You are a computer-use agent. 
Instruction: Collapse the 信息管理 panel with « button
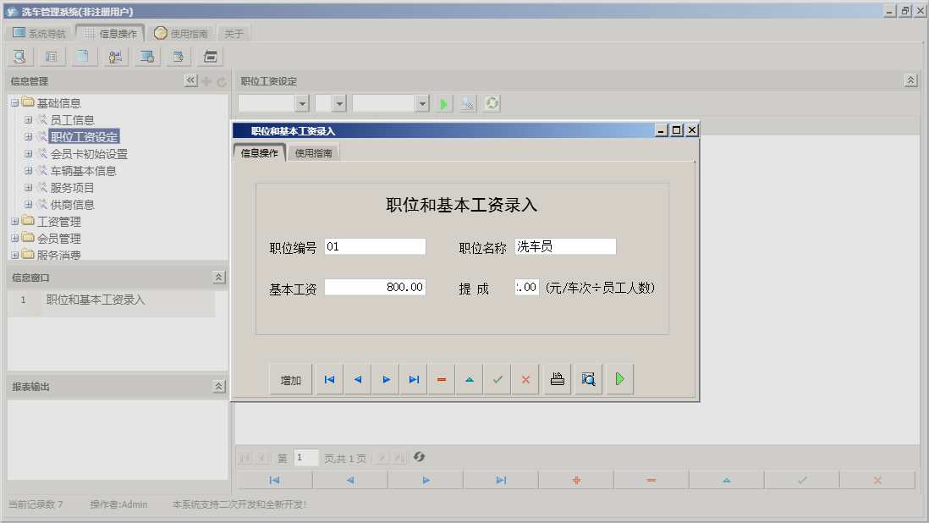pos(191,81)
